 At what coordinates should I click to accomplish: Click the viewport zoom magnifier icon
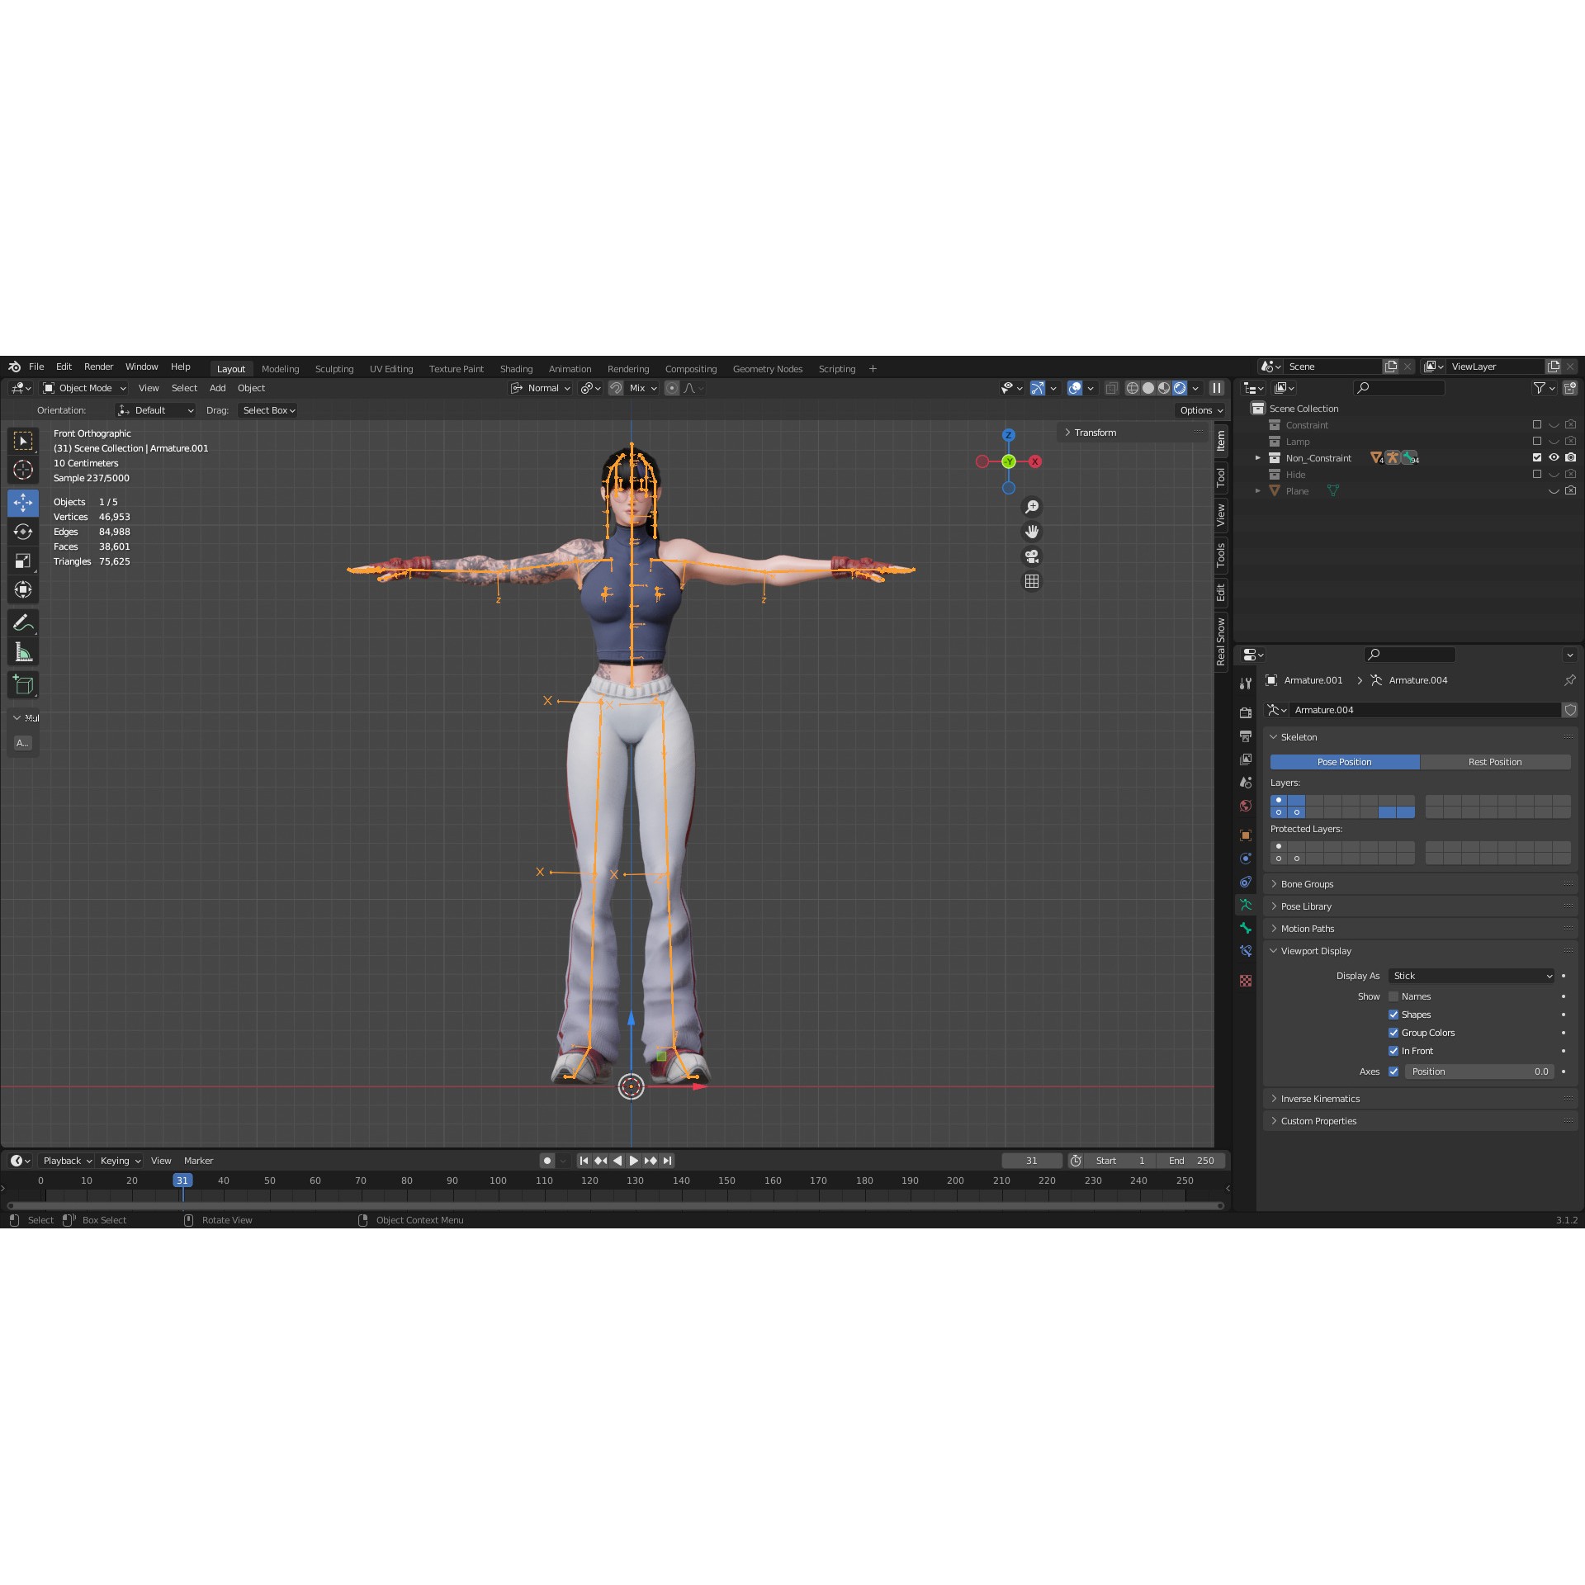pos(1032,507)
